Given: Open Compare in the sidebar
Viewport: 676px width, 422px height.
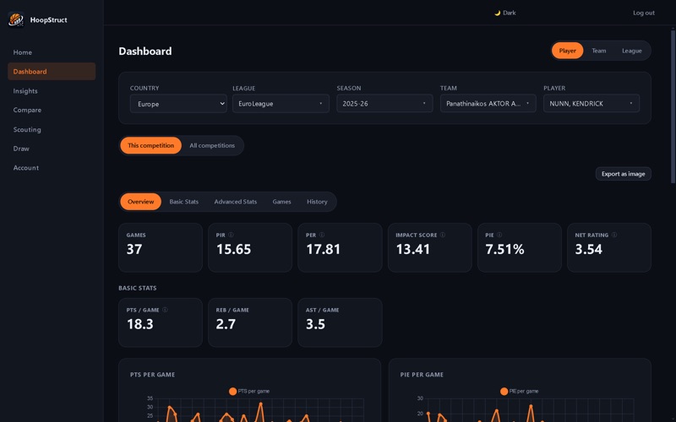Looking at the screenshot, I should pyautogui.click(x=52, y=110).
